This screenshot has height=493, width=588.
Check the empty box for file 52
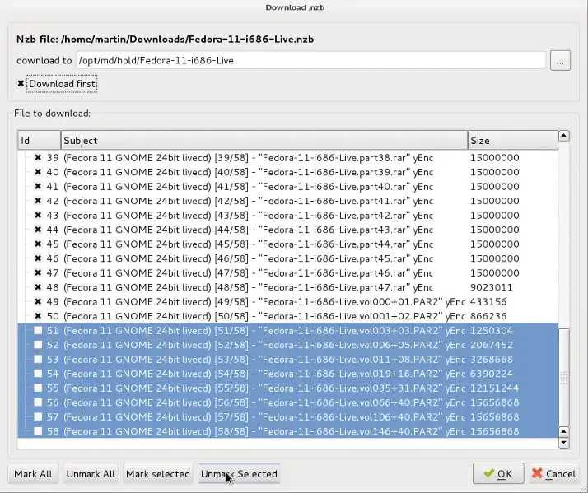[38, 345]
